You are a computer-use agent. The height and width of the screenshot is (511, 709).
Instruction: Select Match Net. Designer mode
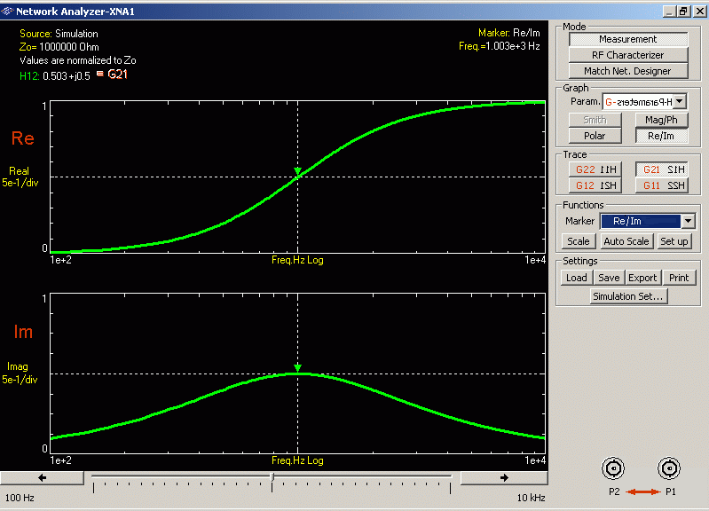628,71
